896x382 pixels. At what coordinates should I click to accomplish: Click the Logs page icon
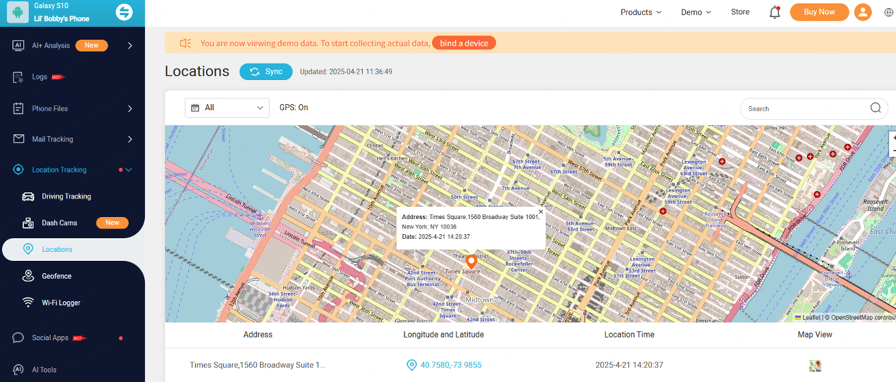[x=18, y=77]
